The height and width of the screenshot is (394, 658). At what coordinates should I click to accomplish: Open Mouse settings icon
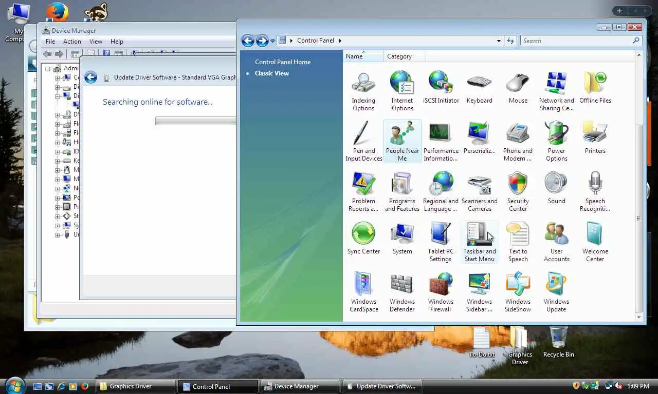tap(518, 88)
